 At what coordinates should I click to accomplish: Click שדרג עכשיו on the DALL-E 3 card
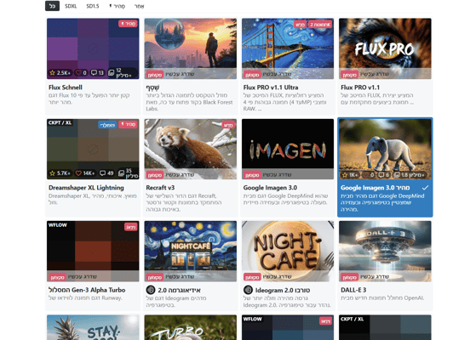tap(375, 277)
